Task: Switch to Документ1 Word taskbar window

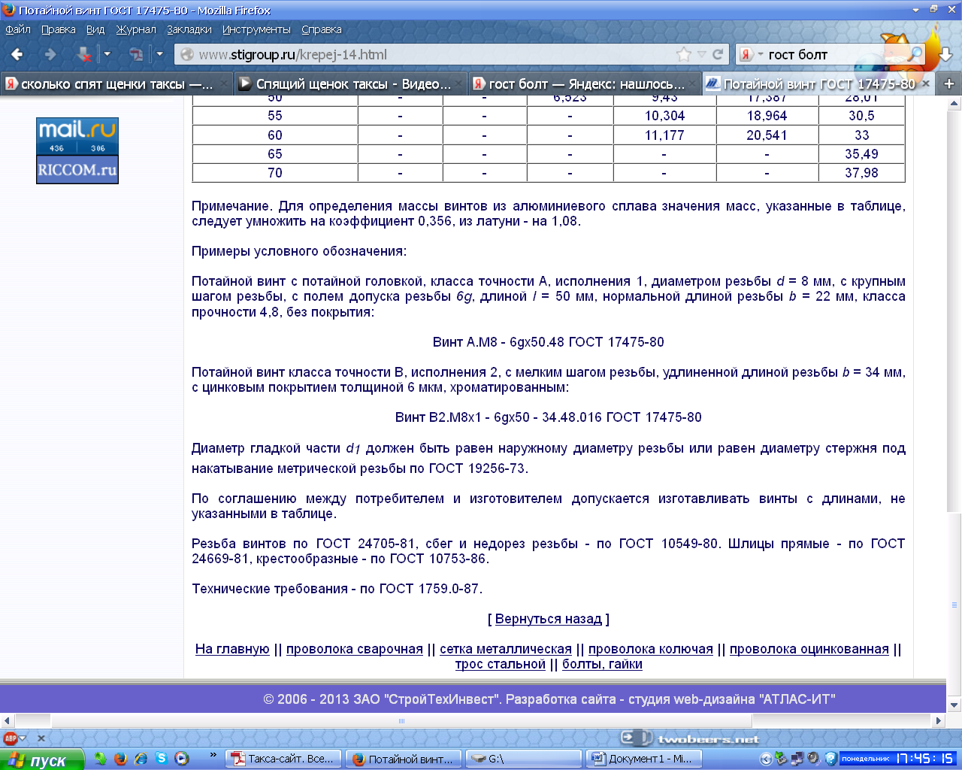Action: coord(643,759)
